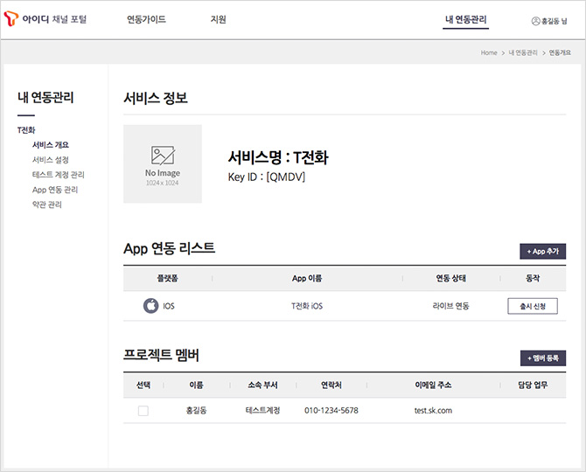This screenshot has width=586, height=472.
Task: Click the user profile icon beside 홍길동 님
Action: tap(535, 21)
